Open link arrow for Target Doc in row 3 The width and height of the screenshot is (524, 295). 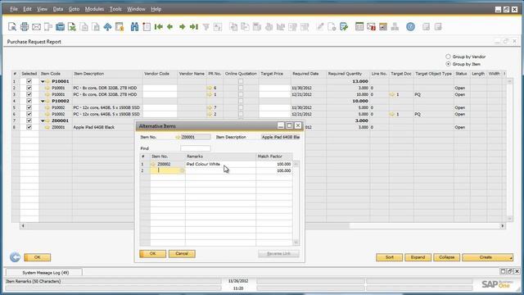(x=392, y=95)
